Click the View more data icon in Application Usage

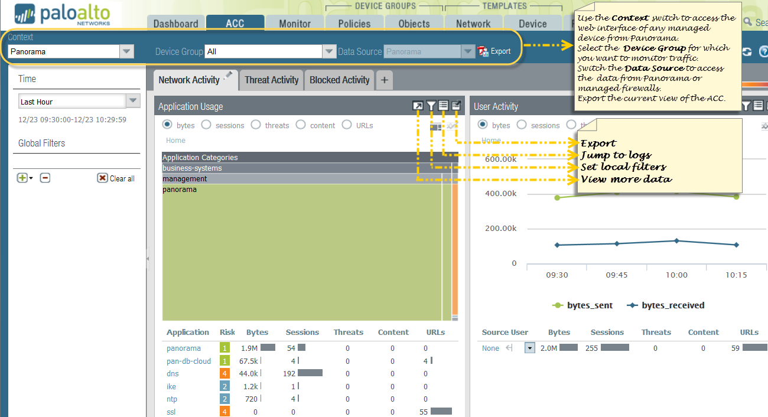click(418, 106)
